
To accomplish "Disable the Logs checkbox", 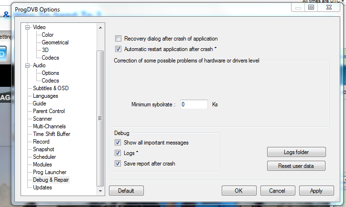I will coord(118,153).
